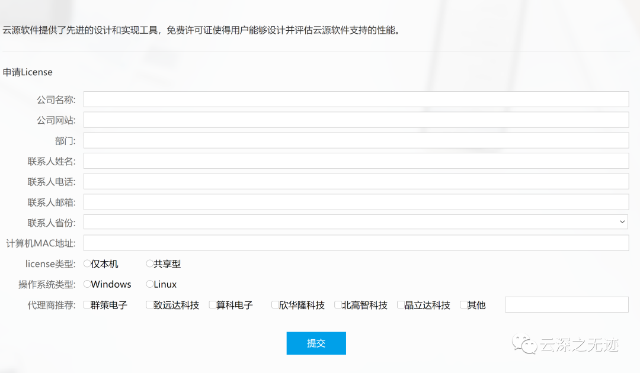
Task: Check the 致远达科技 agent checkbox
Action: (150, 305)
